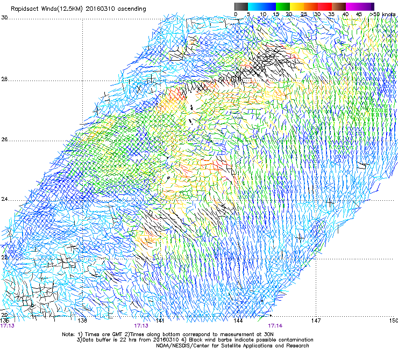Click the note line '3)Data buffer is 22 hrs'
Screen dimensions: 398x349
[x=195, y=340]
